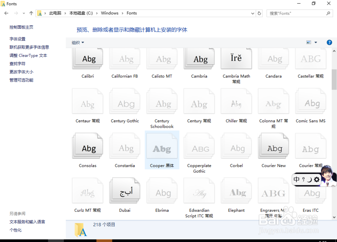
Task: Select the Elephant font icon
Action: click(x=236, y=191)
